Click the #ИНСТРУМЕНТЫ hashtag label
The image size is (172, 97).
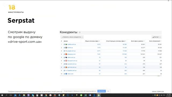[x=16, y=12]
